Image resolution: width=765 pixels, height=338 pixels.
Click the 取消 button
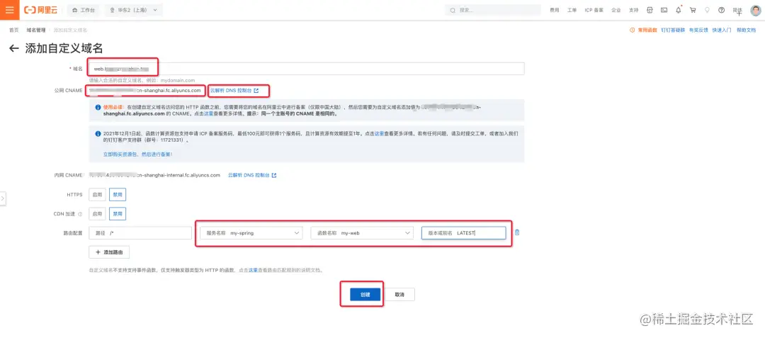(x=400, y=295)
